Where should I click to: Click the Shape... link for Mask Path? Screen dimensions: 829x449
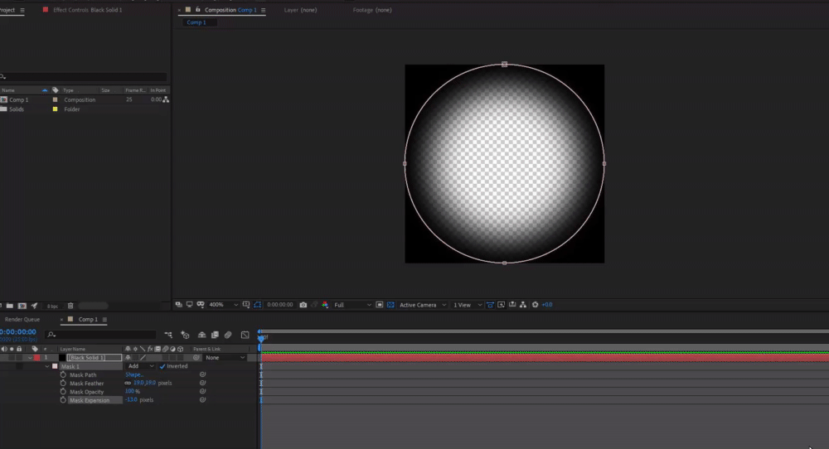click(134, 375)
